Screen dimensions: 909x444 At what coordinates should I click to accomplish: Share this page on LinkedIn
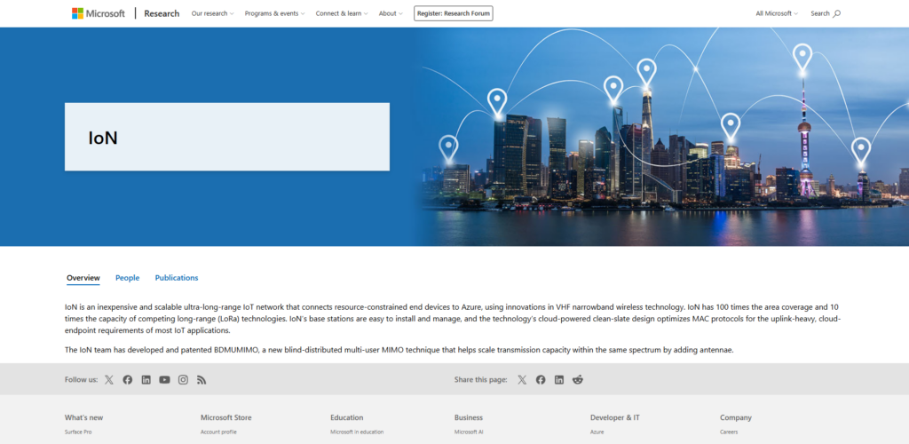coord(559,380)
